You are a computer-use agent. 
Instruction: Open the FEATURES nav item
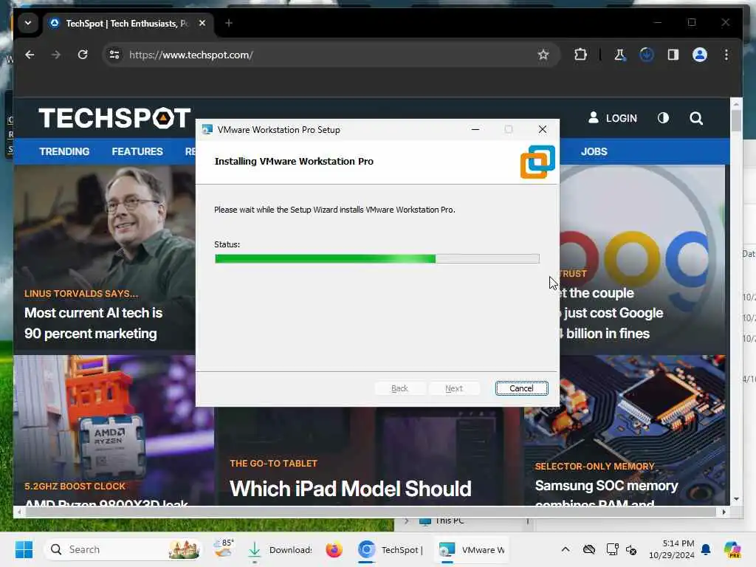(137, 151)
